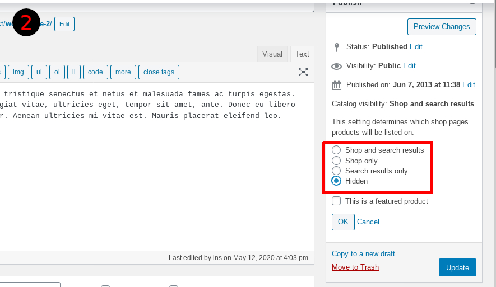This screenshot has width=496, height=287.
Task: Click inside the product description text area
Action: click(156, 167)
